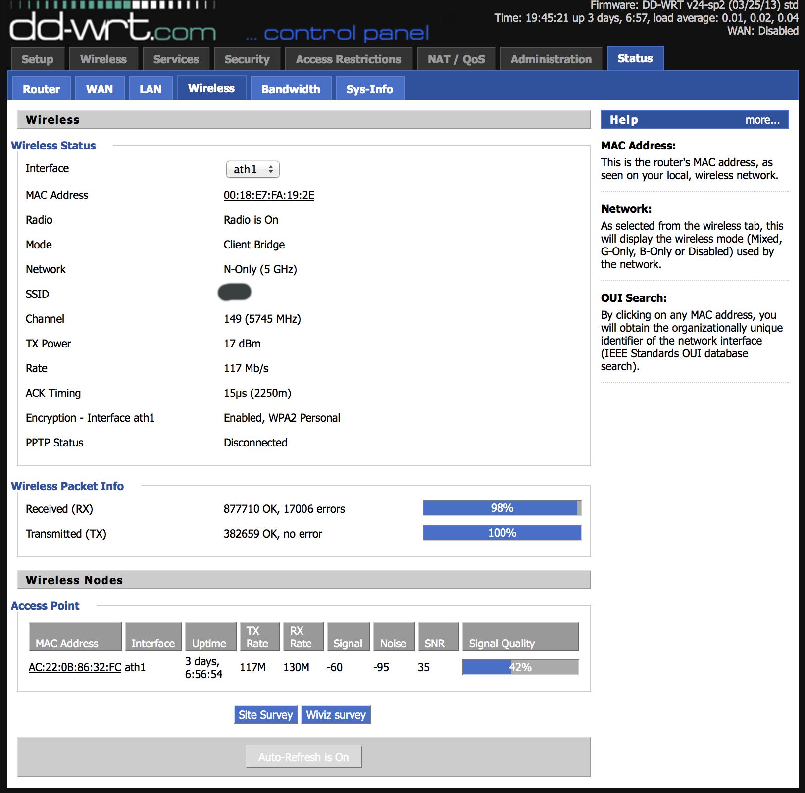
Task: Click the Client Bridge mode value
Action: pyautogui.click(x=254, y=245)
